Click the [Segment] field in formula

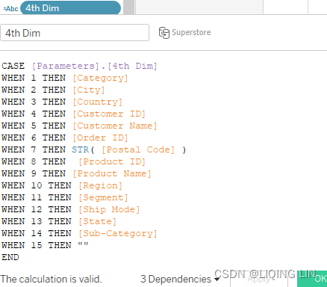(x=103, y=197)
